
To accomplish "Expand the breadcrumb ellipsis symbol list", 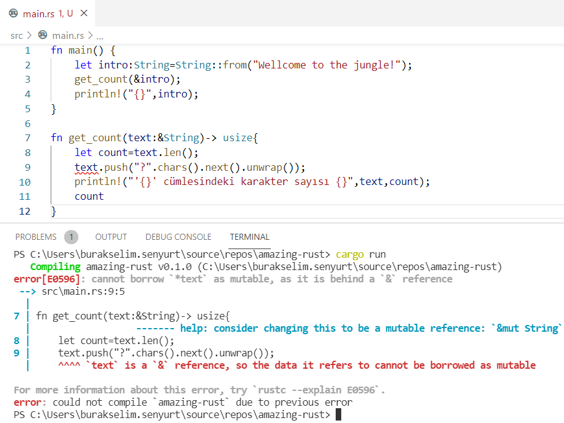I will click(100, 36).
